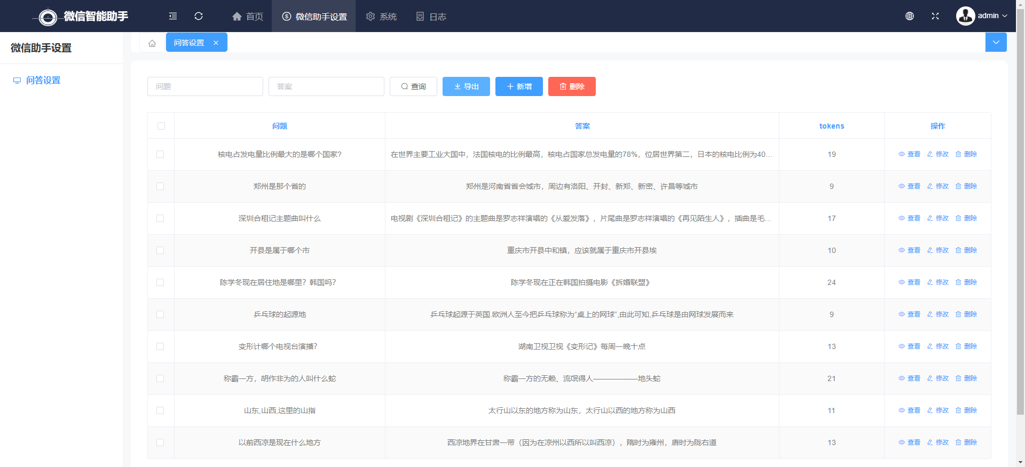View the 陈学冬现在居住地 row
Image resolution: width=1025 pixels, height=467 pixels.
tap(910, 282)
